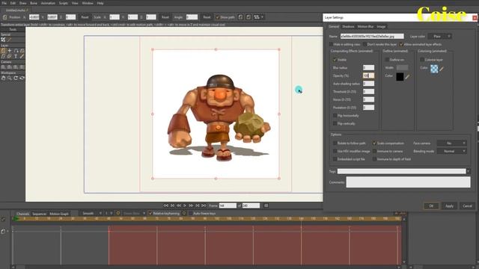Click the play button in playback controls

(x=185, y=205)
